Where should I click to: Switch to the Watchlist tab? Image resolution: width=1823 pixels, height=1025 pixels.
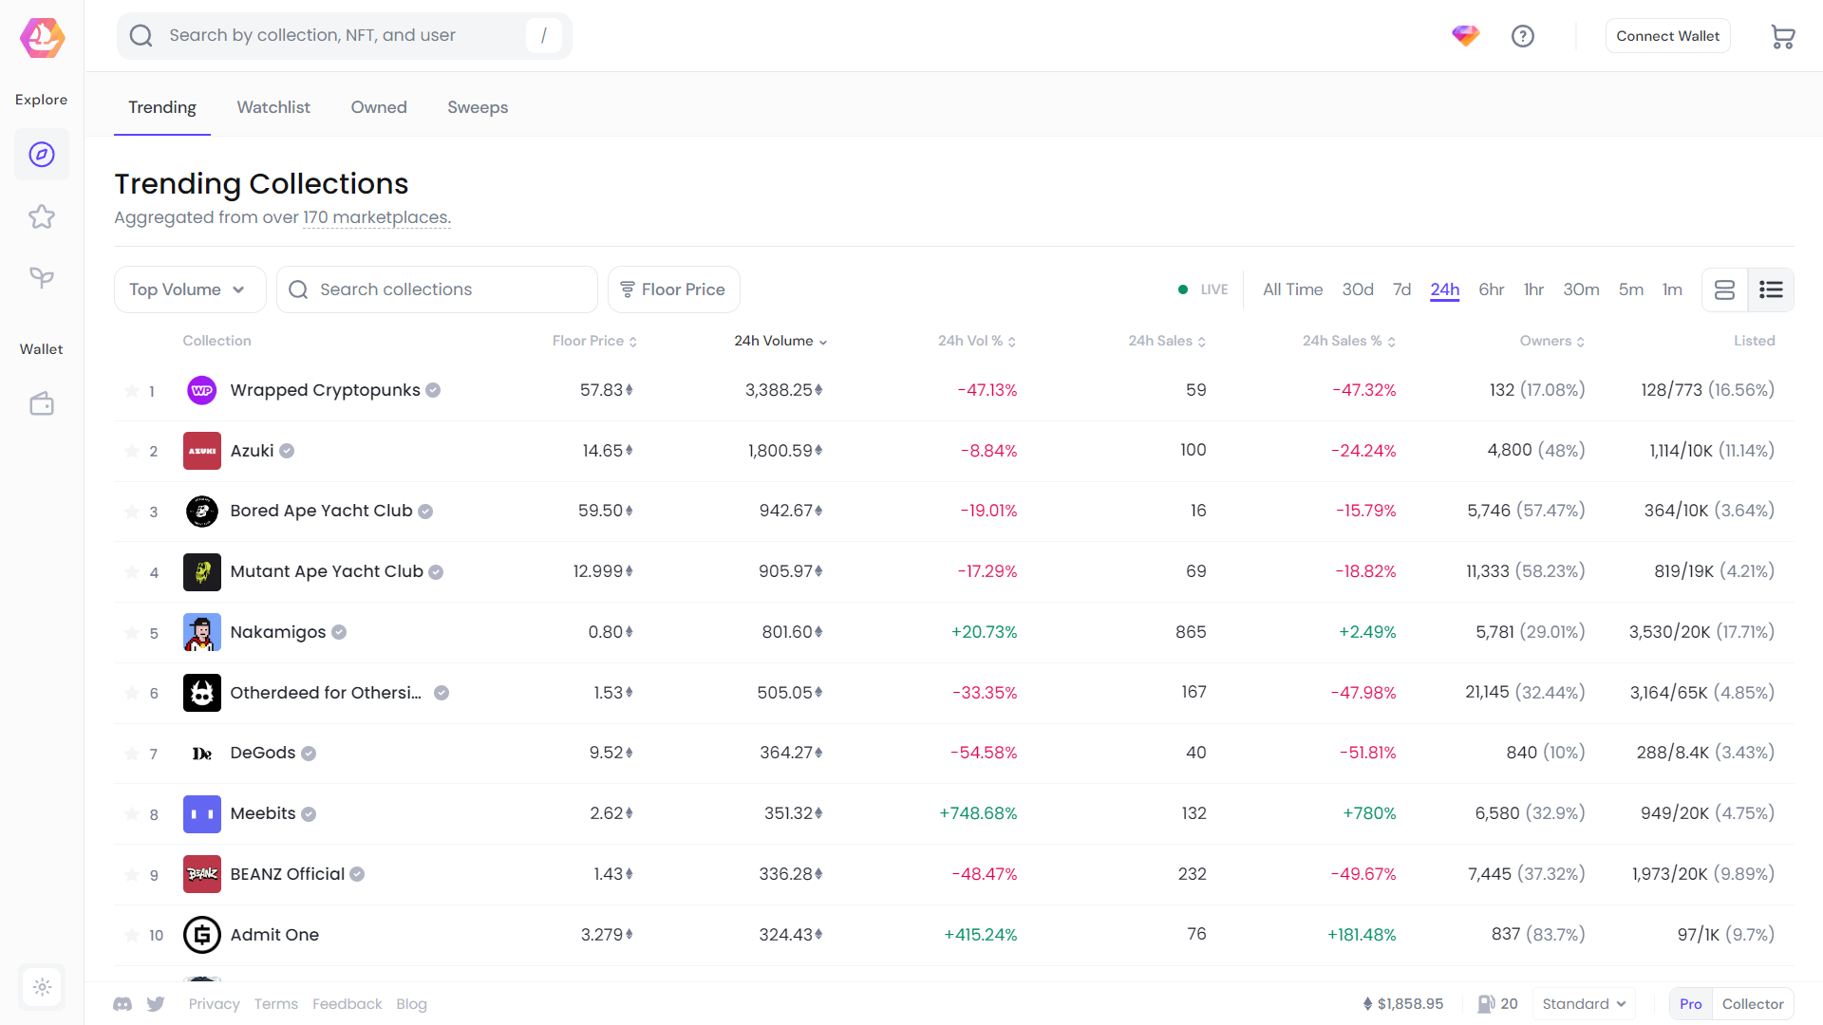pos(273,107)
